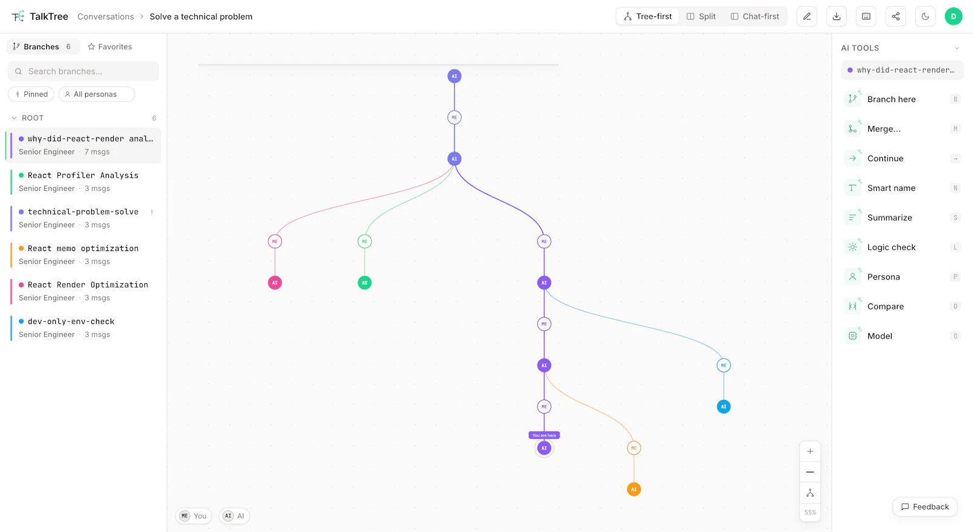The image size is (973, 532).
Task: Toggle the Pinned filter
Action: (x=31, y=94)
